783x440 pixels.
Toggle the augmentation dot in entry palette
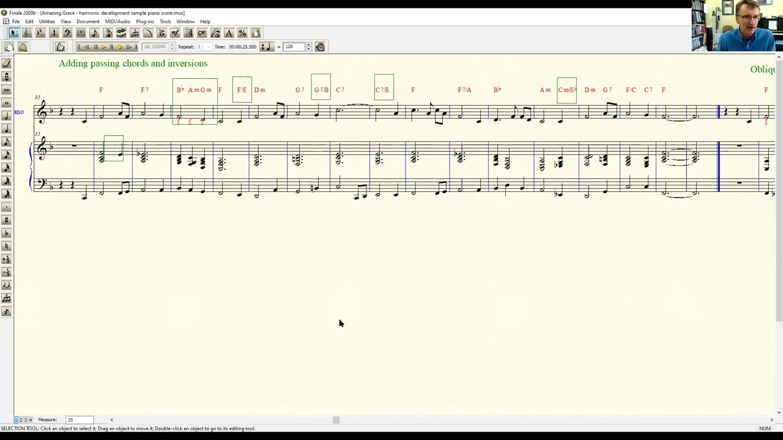pyautogui.click(x=7, y=206)
